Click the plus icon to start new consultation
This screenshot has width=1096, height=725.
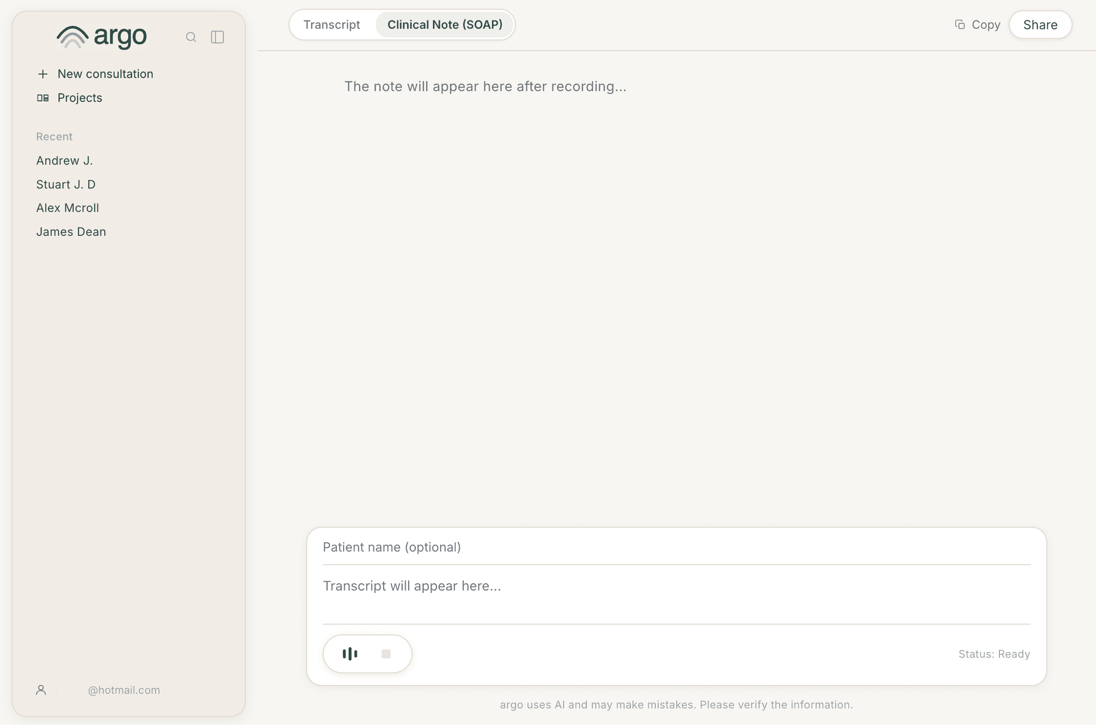tap(43, 74)
